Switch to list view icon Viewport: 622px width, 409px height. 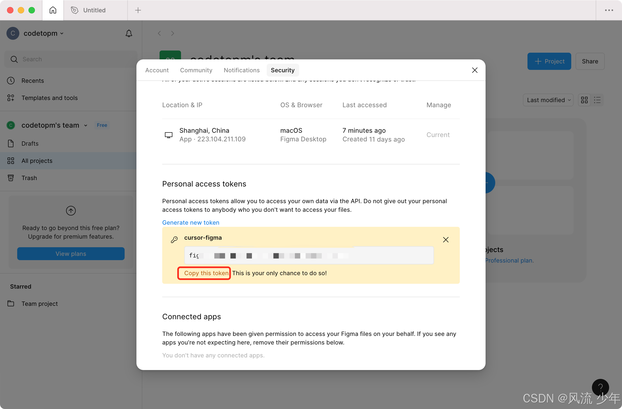pos(597,100)
